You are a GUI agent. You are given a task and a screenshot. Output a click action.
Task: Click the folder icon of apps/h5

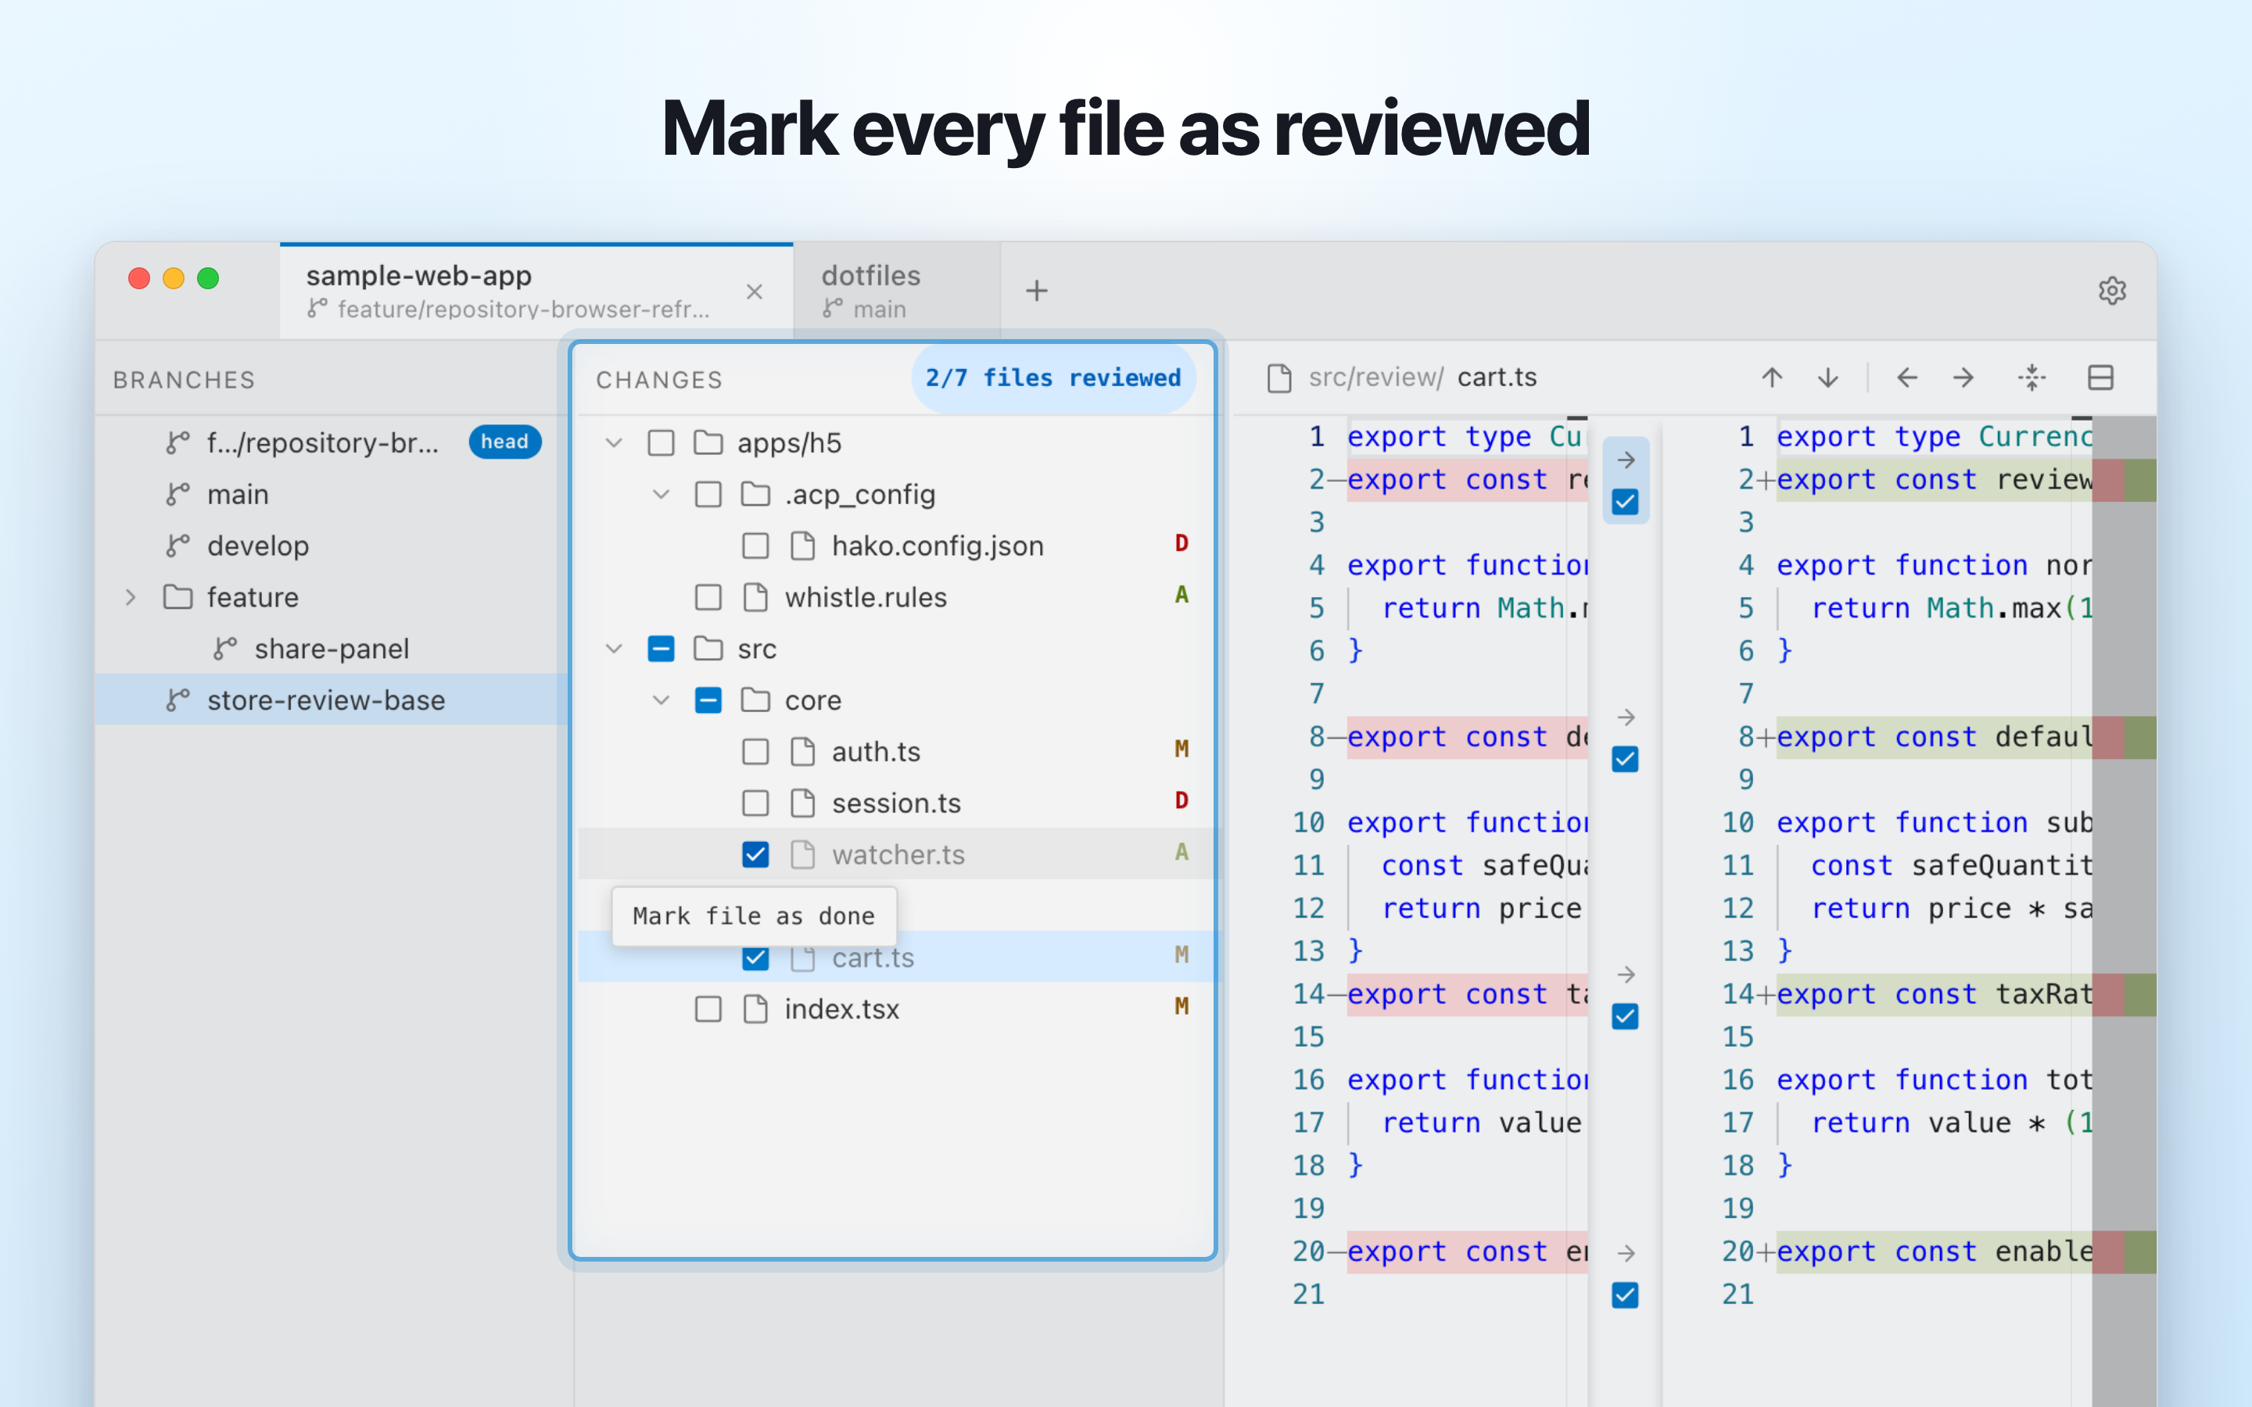(708, 442)
